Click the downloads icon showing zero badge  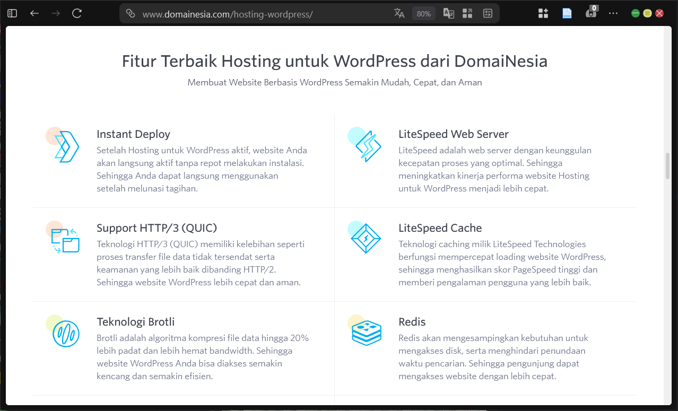(x=590, y=14)
